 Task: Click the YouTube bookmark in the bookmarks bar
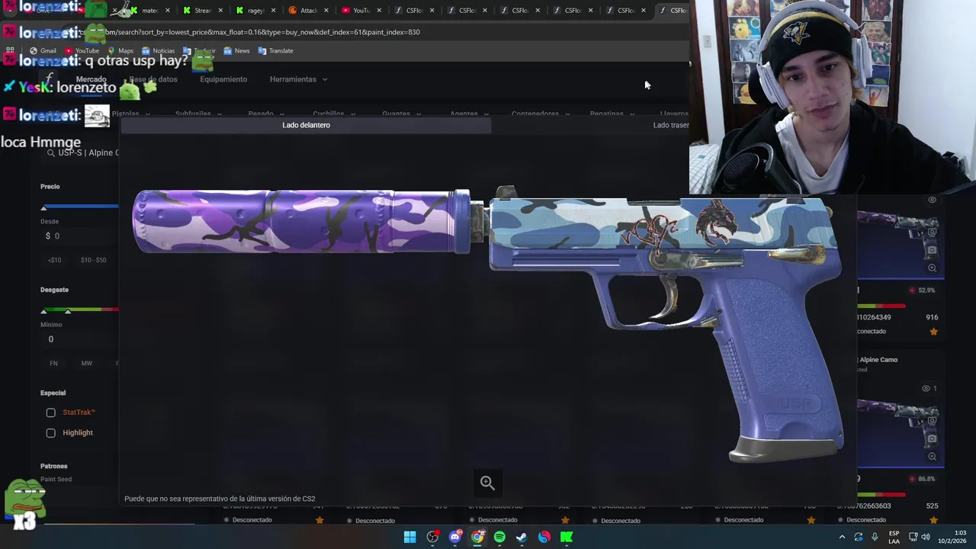click(82, 51)
